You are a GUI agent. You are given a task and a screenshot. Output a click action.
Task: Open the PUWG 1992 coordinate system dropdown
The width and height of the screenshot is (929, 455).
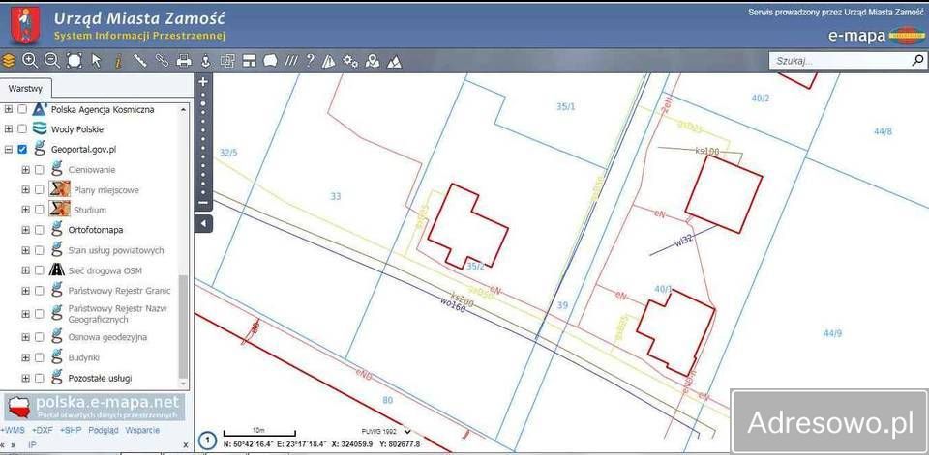point(386,432)
